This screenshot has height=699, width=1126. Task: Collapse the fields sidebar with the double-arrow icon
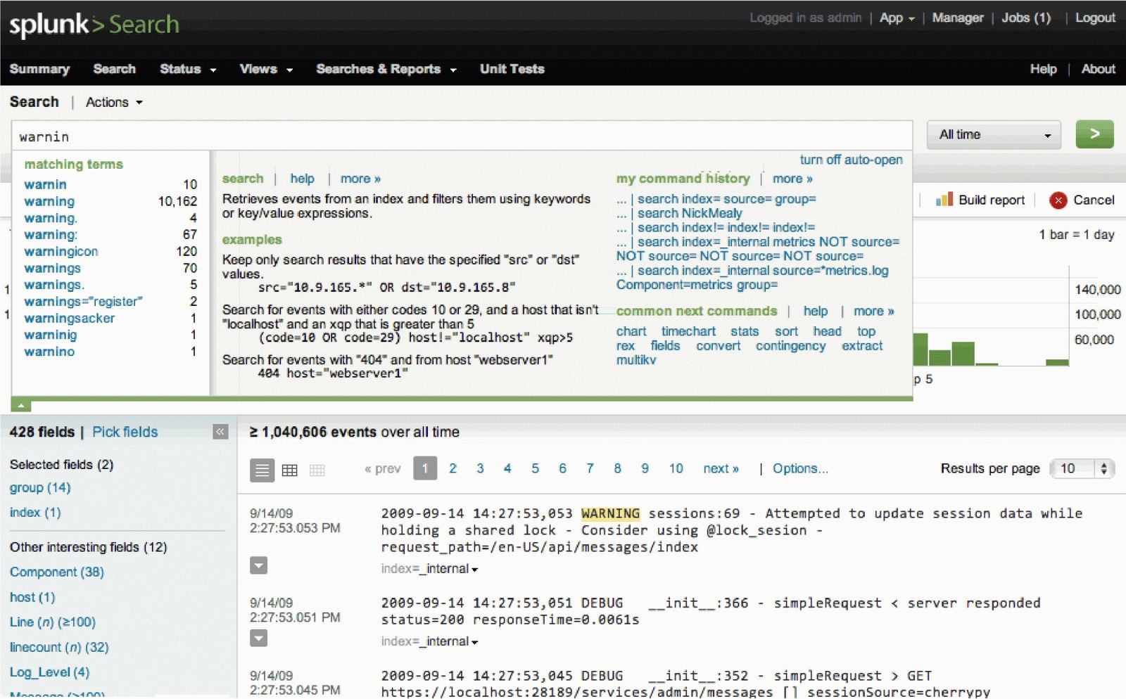(x=220, y=432)
